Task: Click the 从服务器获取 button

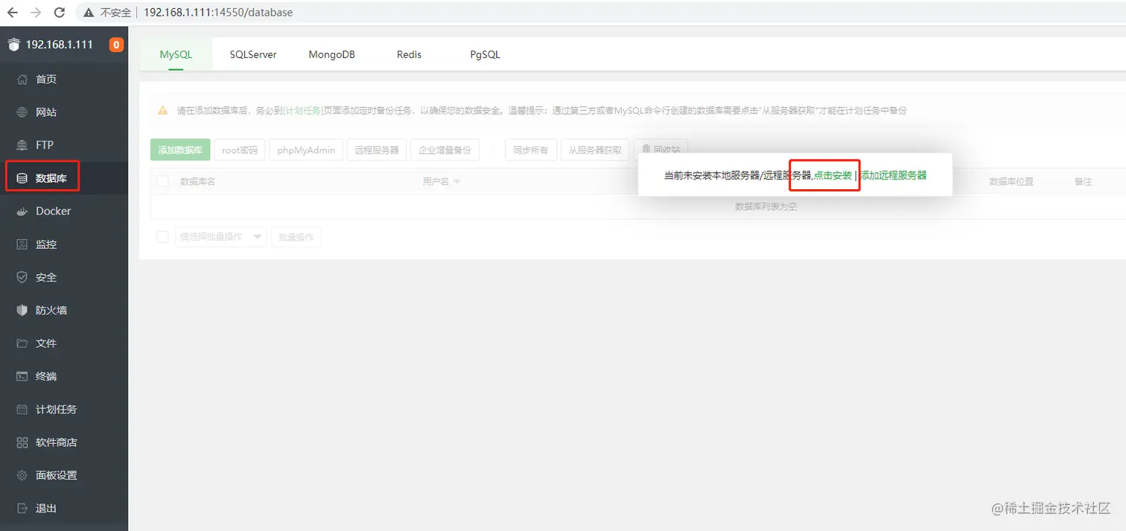Action: pyautogui.click(x=595, y=150)
